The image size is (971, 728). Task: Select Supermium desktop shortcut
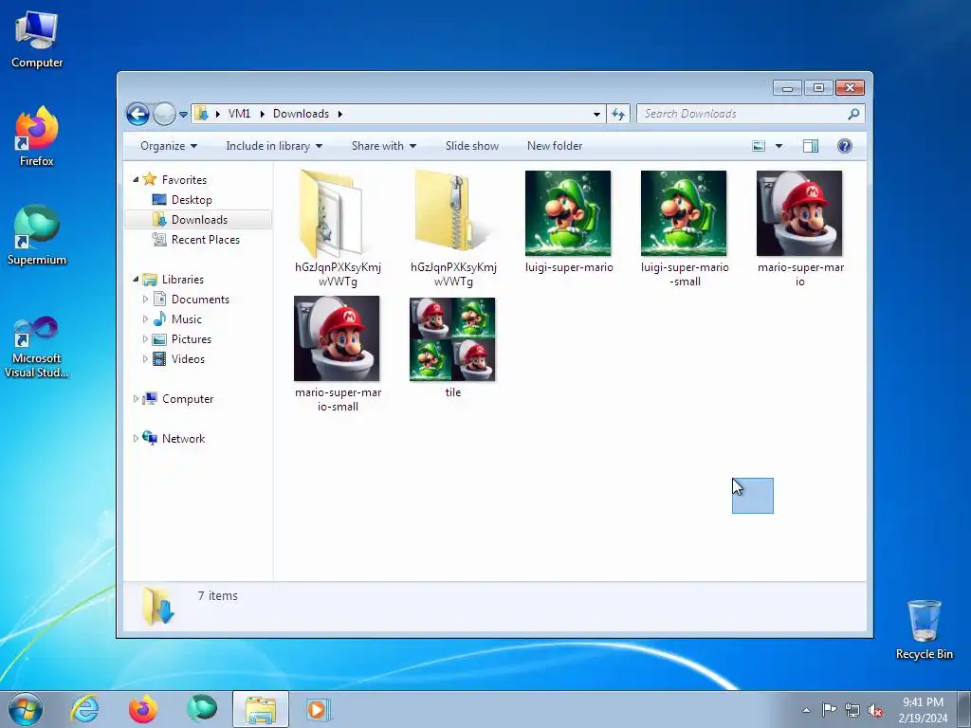(x=37, y=235)
